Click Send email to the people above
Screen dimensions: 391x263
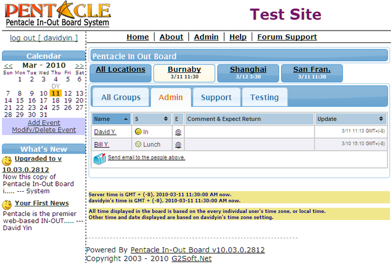point(146,158)
